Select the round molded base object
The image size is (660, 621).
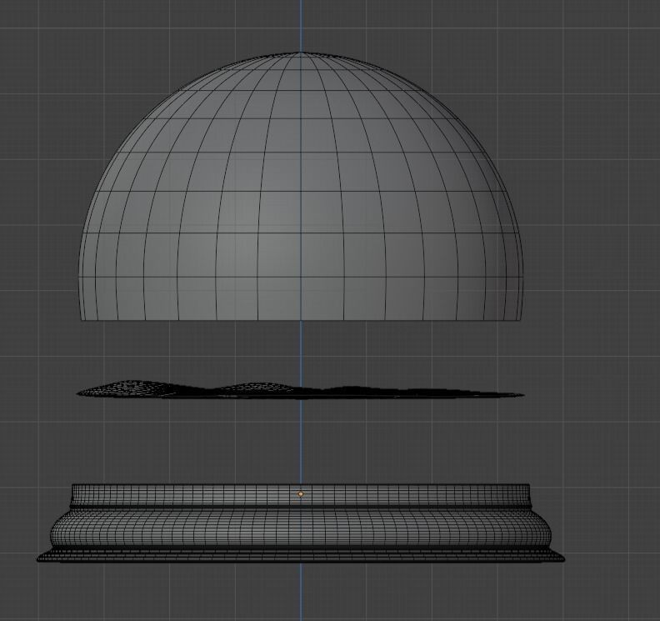pyautogui.click(x=301, y=523)
